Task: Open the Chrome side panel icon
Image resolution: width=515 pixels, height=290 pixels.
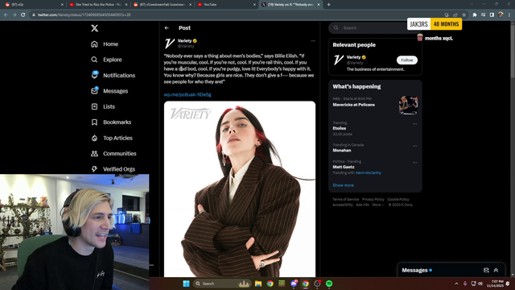Action: point(492,14)
